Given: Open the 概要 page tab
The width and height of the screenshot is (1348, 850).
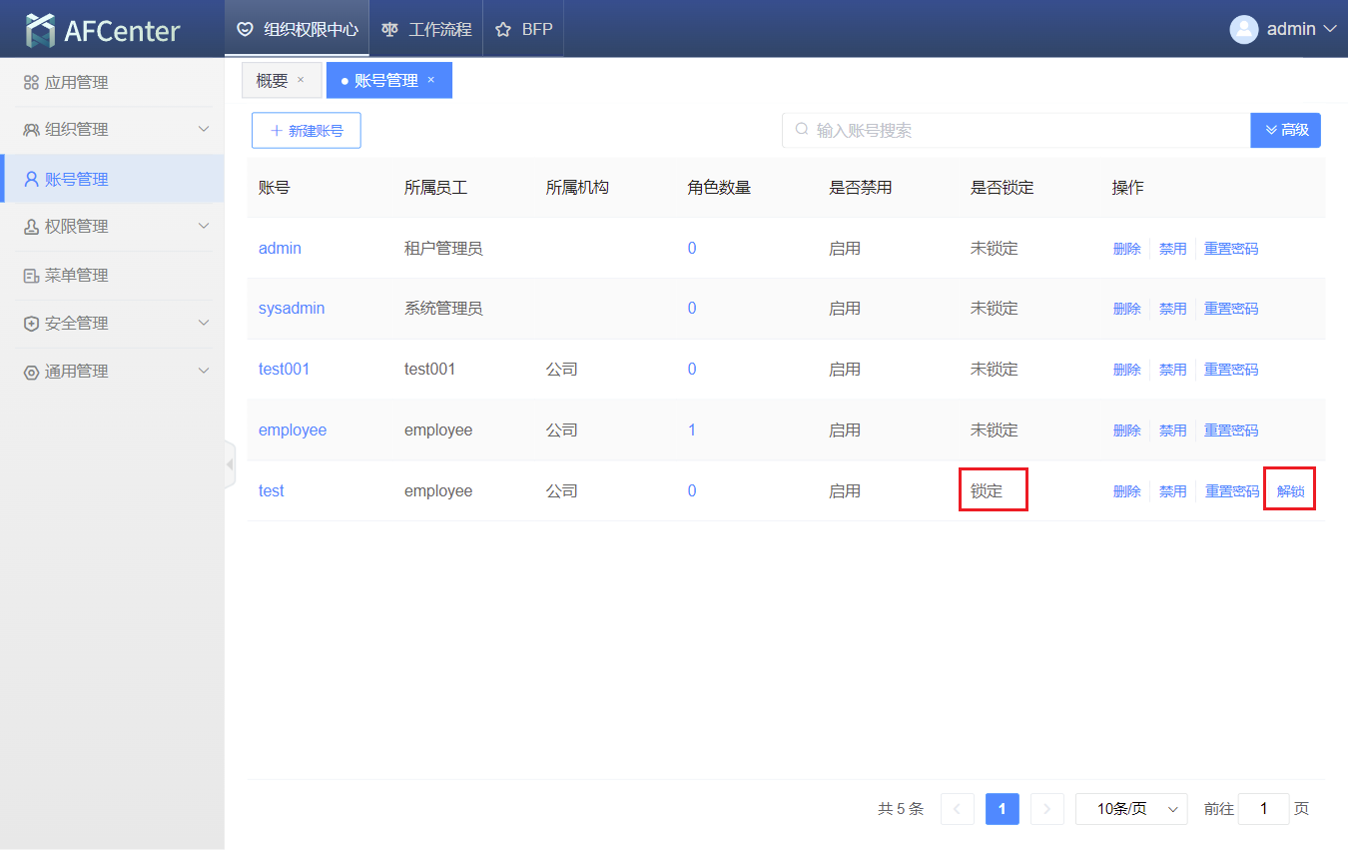Looking at the screenshot, I should coord(282,80).
